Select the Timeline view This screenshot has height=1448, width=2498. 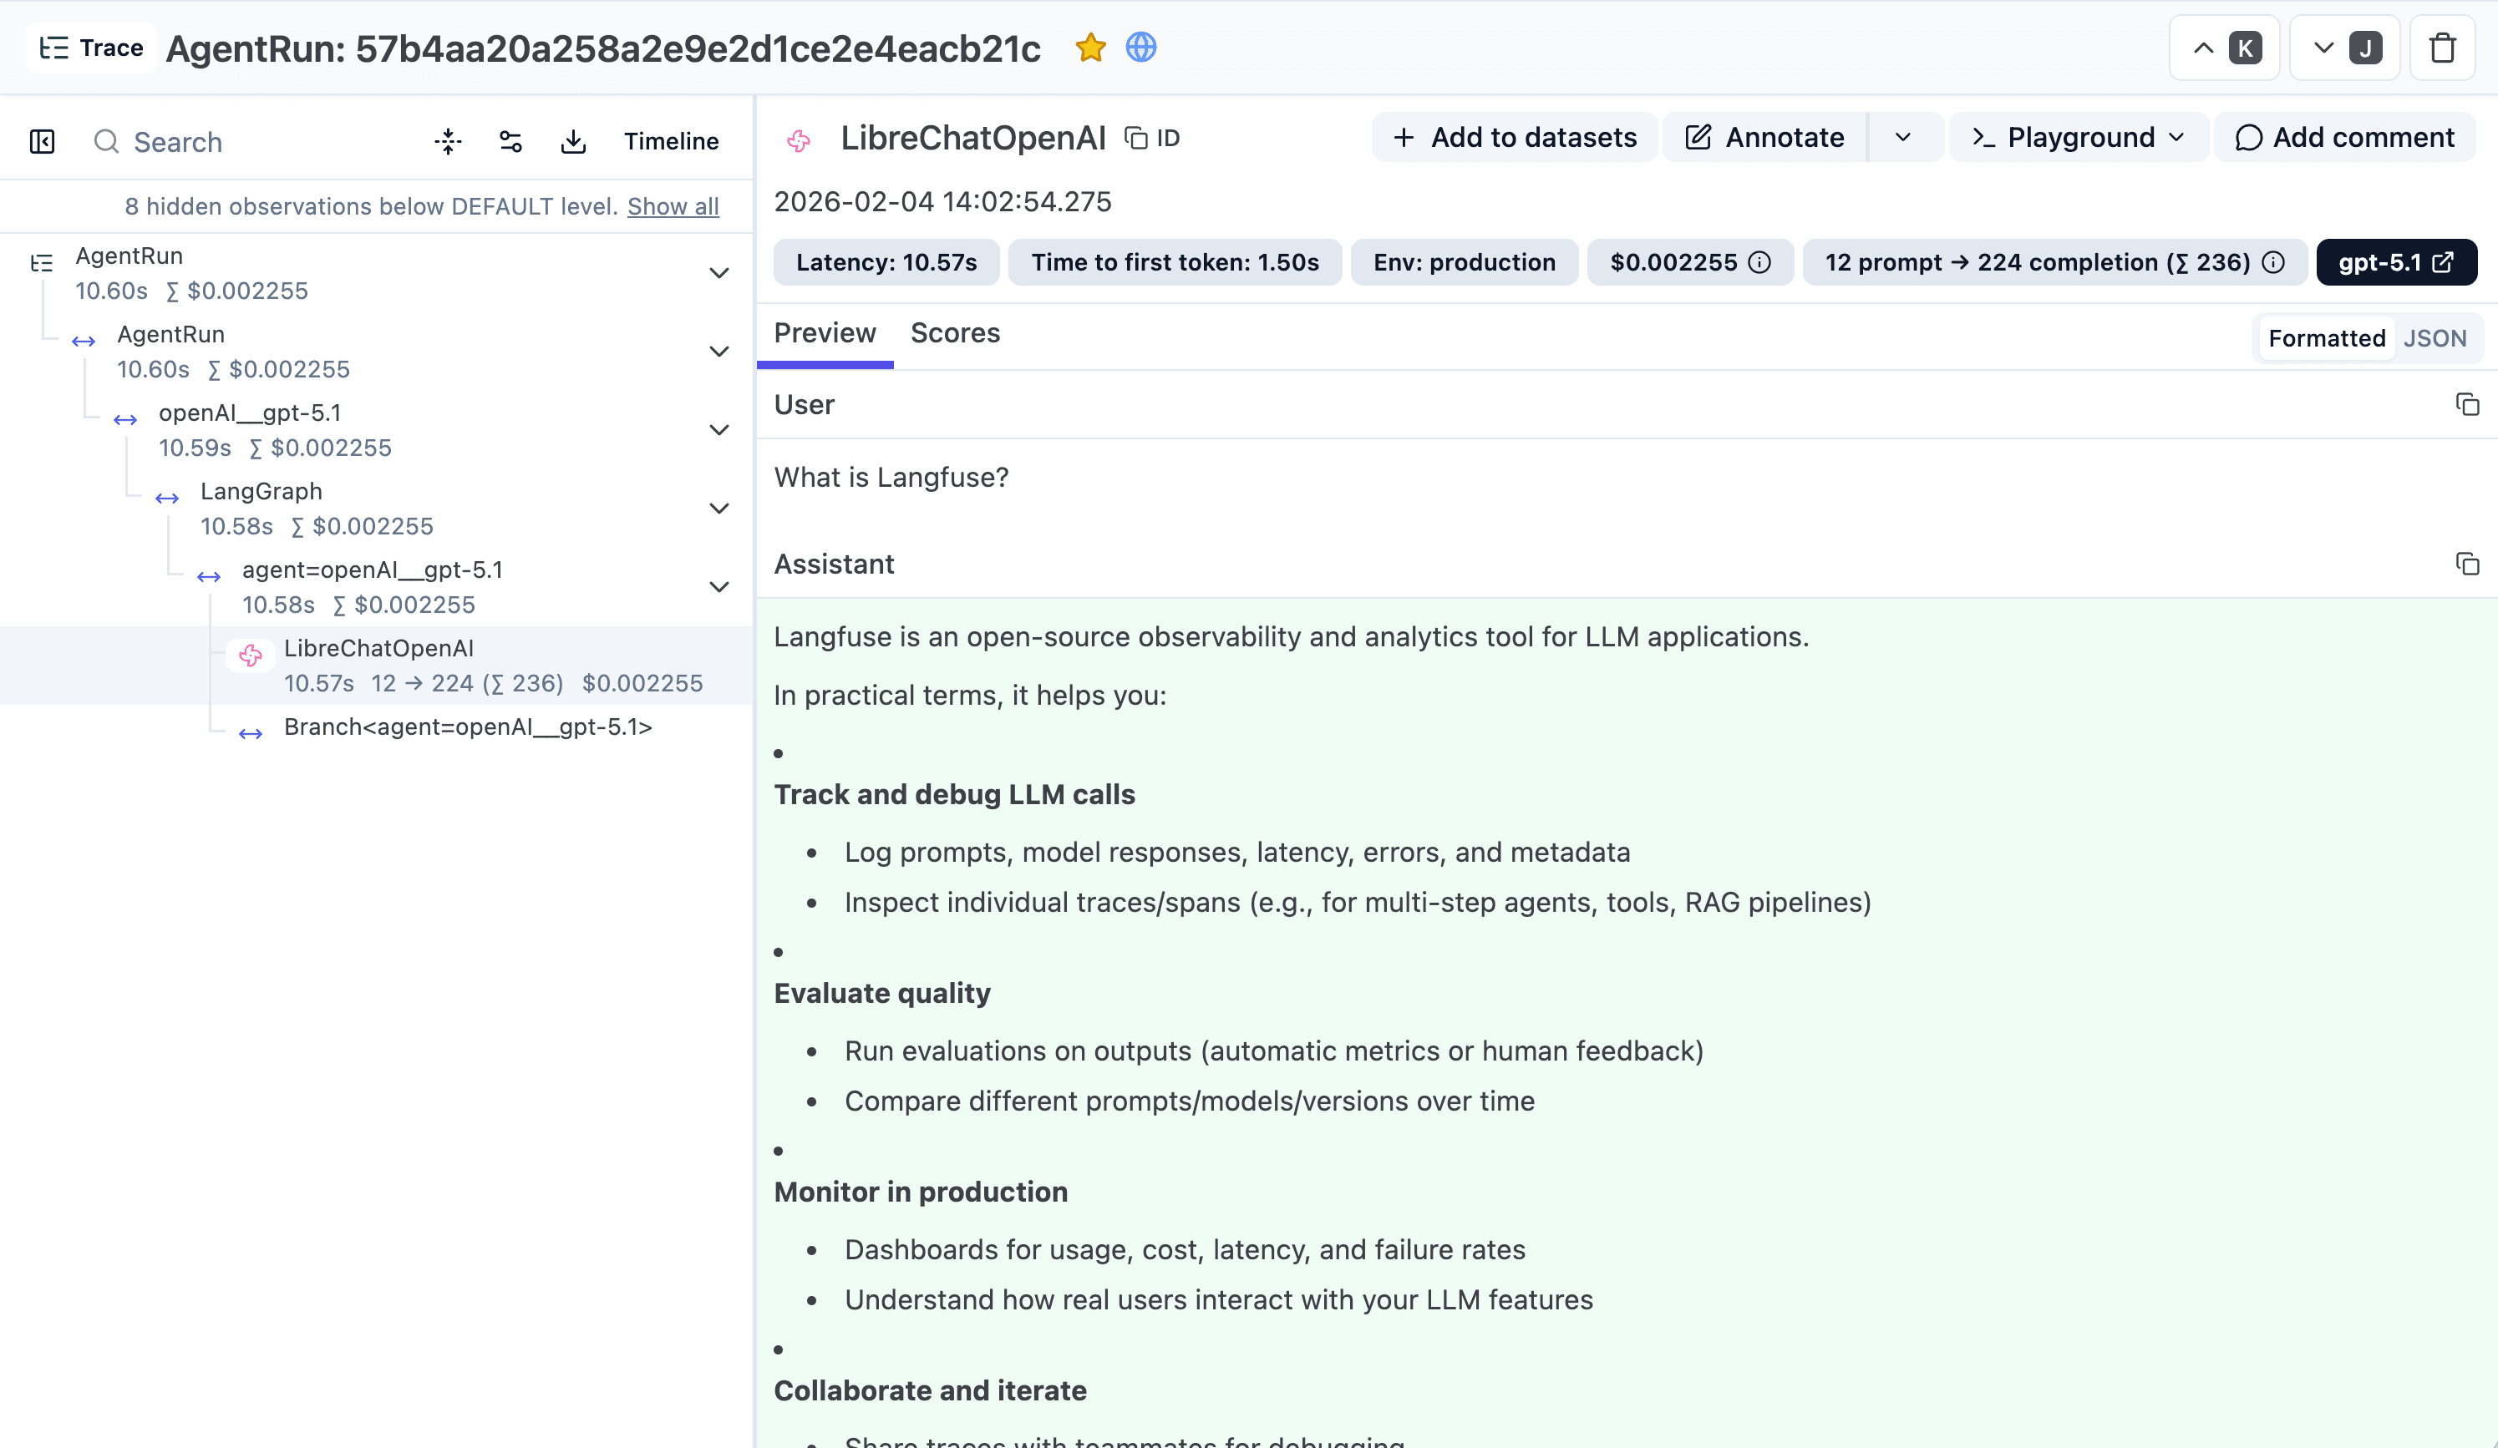pos(671,141)
